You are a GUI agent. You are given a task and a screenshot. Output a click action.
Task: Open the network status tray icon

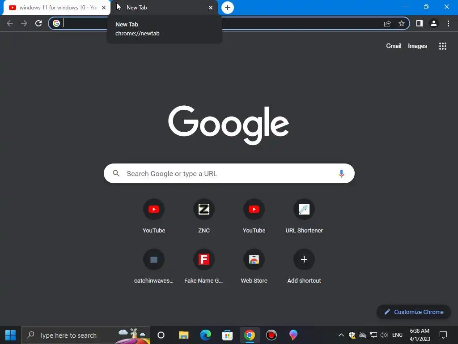coord(373,335)
